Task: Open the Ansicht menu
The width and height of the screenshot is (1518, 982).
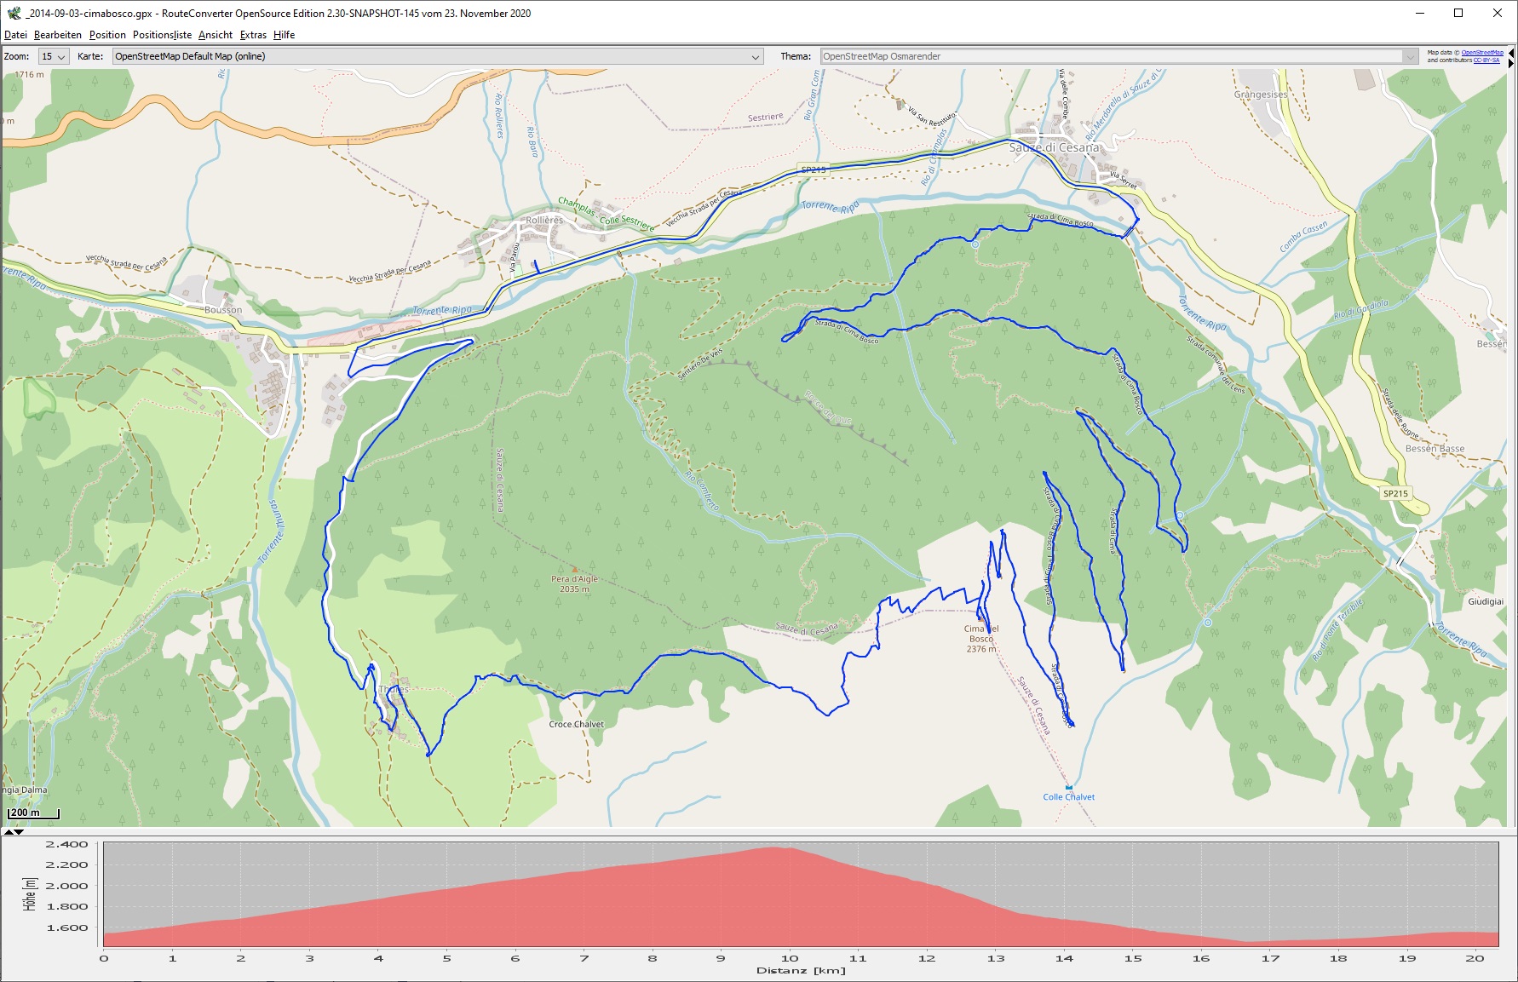Action: 216,35
